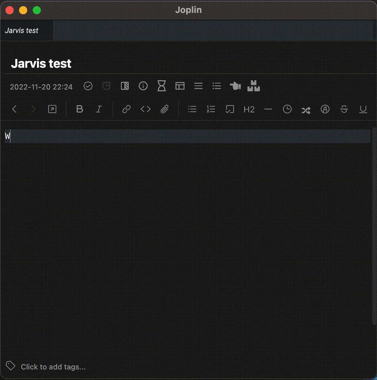This screenshot has height=380, width=377.
Task: Click the note creation timestamp
Action: (41, 87)
